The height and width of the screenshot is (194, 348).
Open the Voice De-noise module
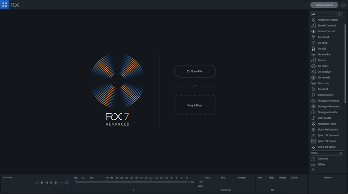327,147
